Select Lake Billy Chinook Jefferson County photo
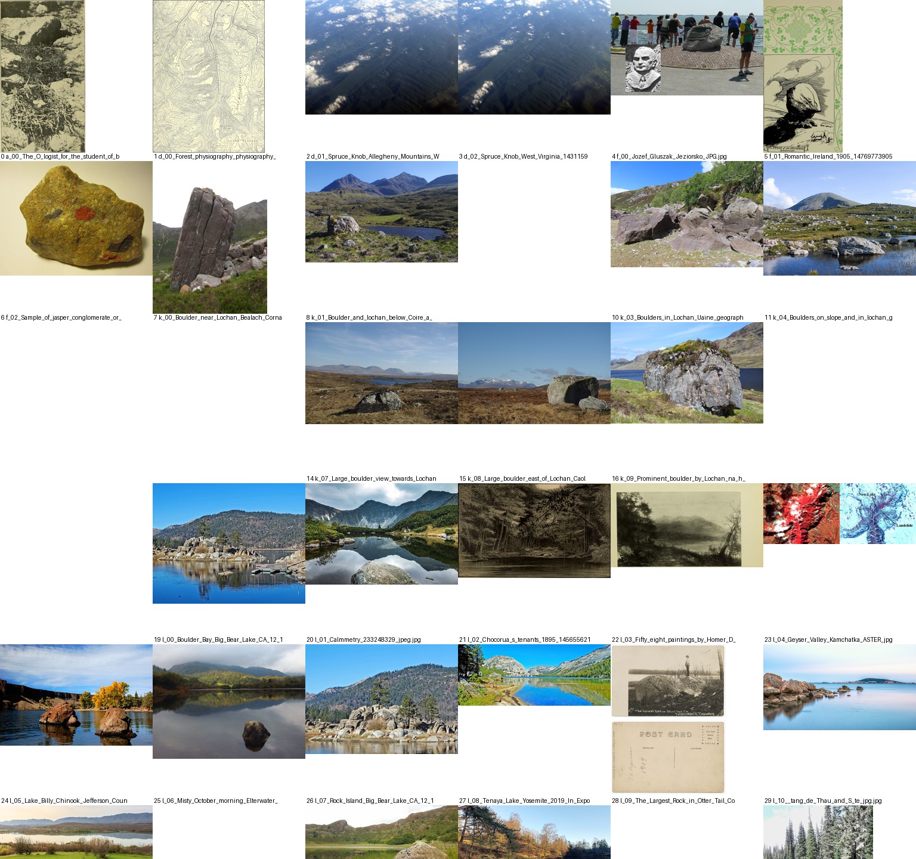The width and height of the screenshot is (916, 859). [x=76, y=695]
